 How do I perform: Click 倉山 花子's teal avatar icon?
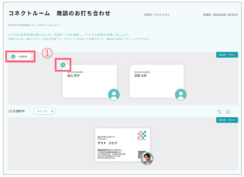(114, 95)
